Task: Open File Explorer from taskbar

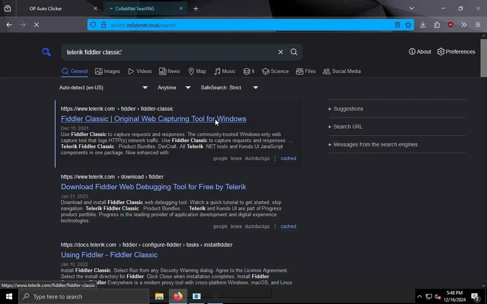Action: 159,296
